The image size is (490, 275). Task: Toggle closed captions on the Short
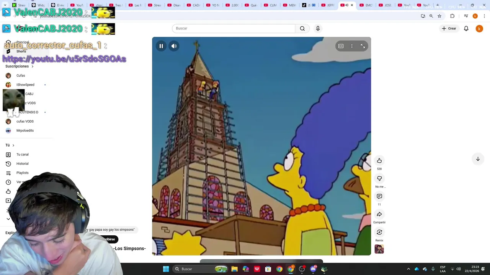point(341,46)
